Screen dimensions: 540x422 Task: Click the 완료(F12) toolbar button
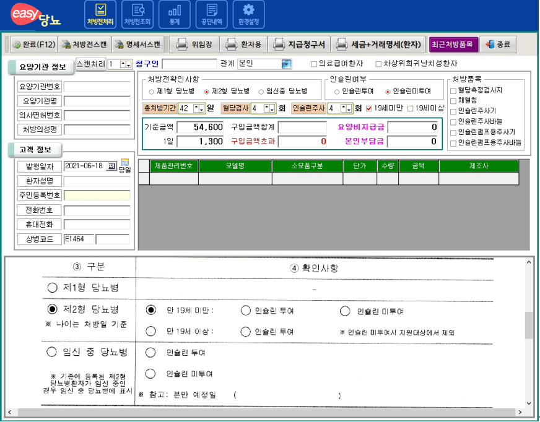(33, 45)
